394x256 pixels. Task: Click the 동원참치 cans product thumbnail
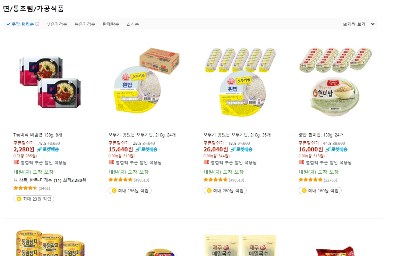tap(50, 243)
